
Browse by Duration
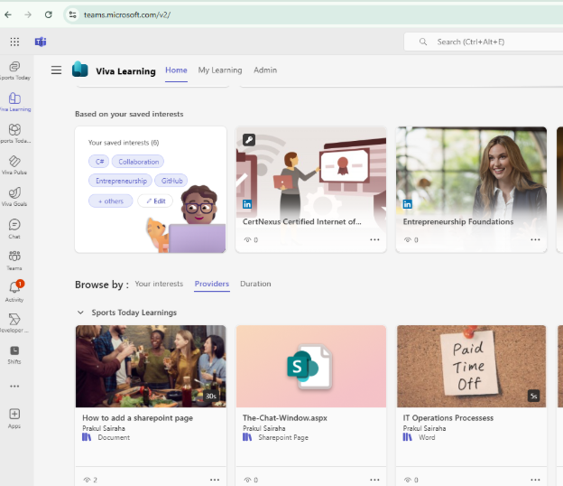(x=255, y=284)
